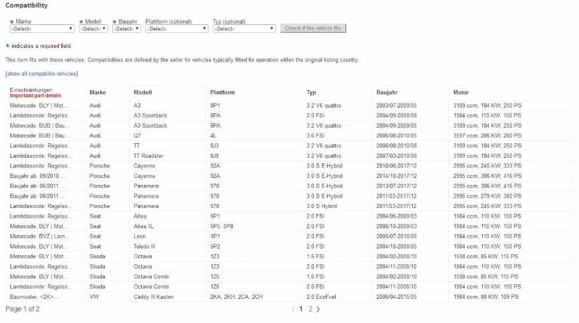The width and height of the screenshot is (579, 323).
Task: Click the 2006/04-2015/05 Baujahr cell
Action: pos(397,297)
